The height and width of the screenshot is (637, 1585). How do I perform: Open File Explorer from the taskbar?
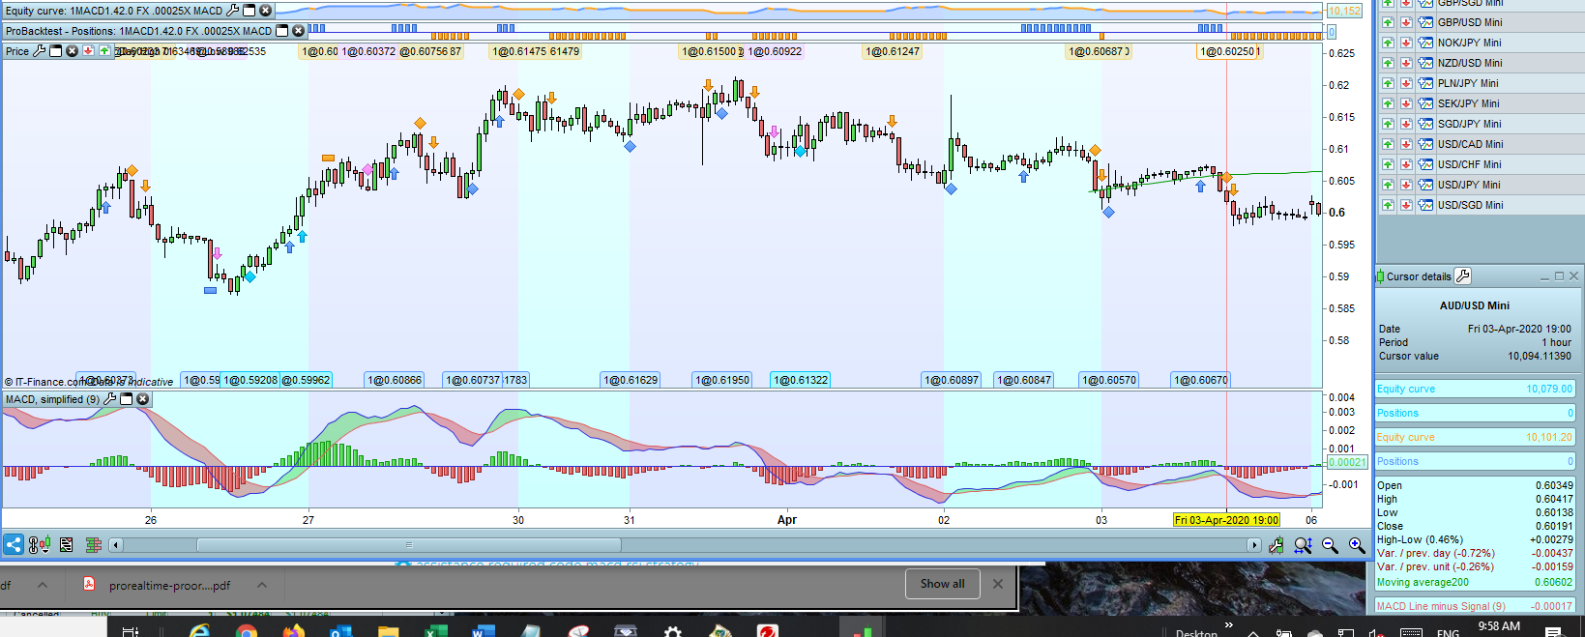coord(388,631)
